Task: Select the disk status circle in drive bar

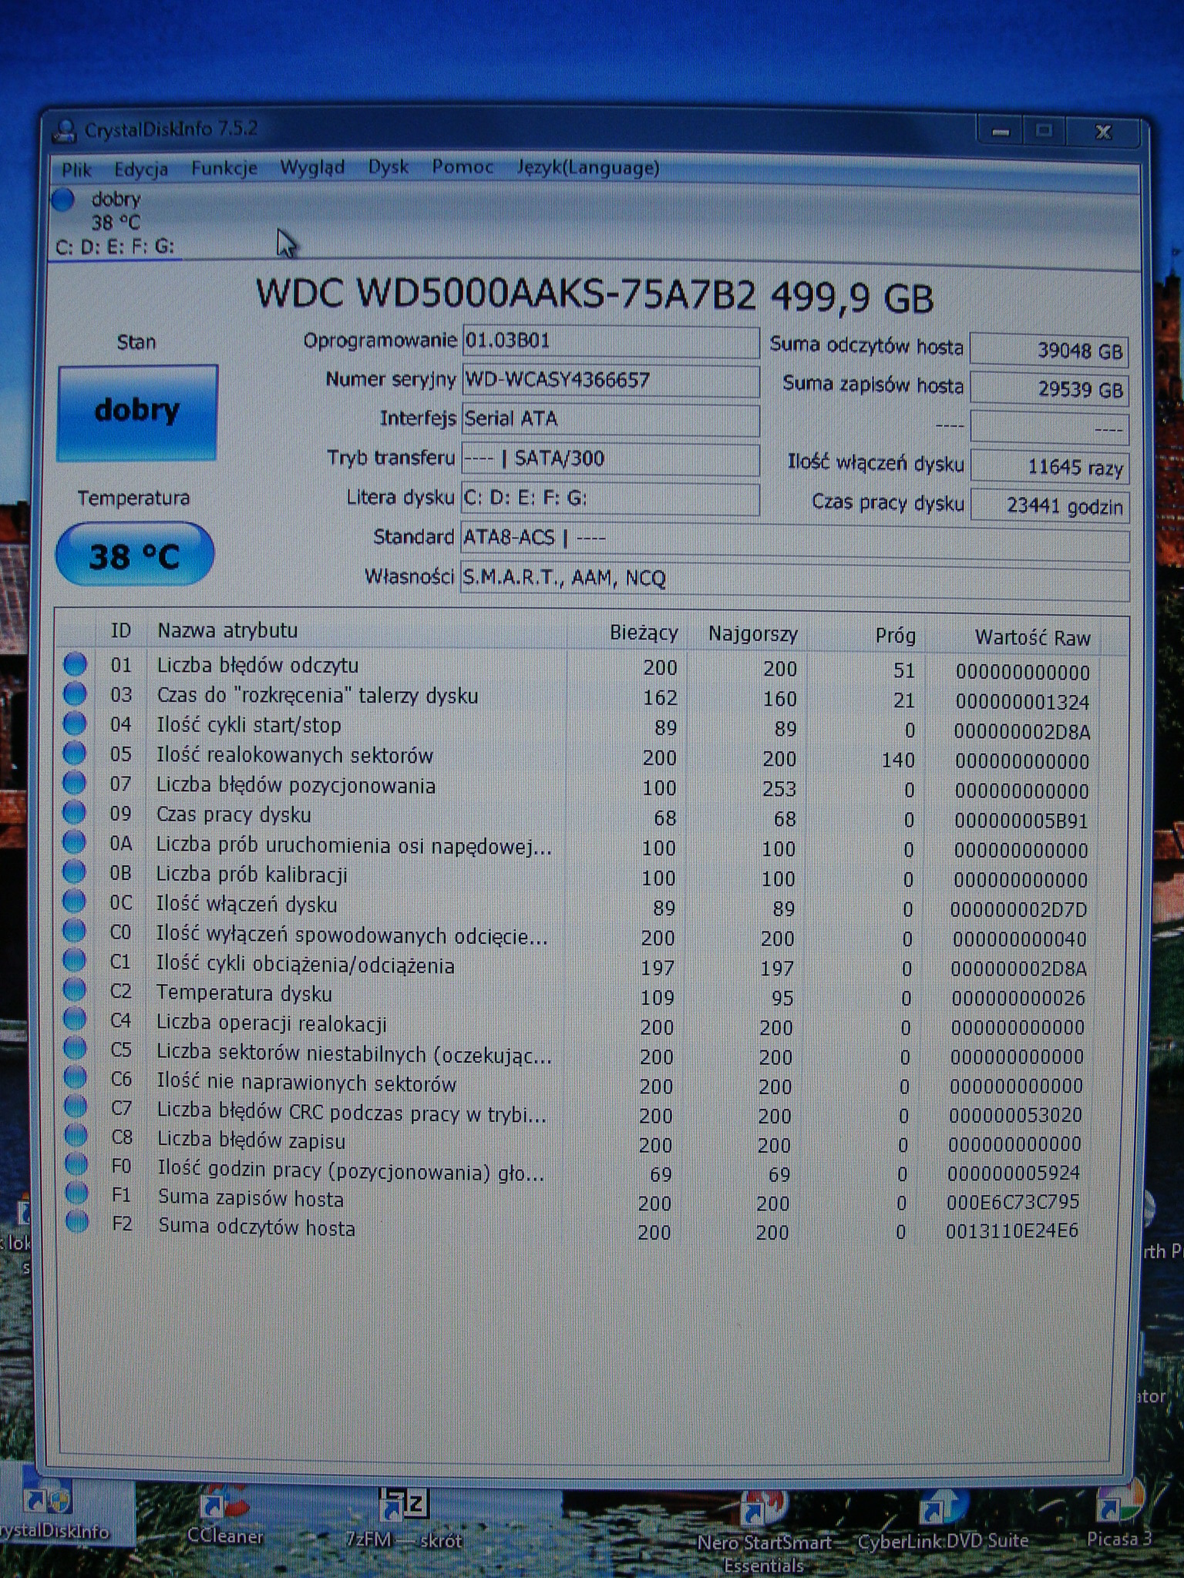Action: coord(63,200)
